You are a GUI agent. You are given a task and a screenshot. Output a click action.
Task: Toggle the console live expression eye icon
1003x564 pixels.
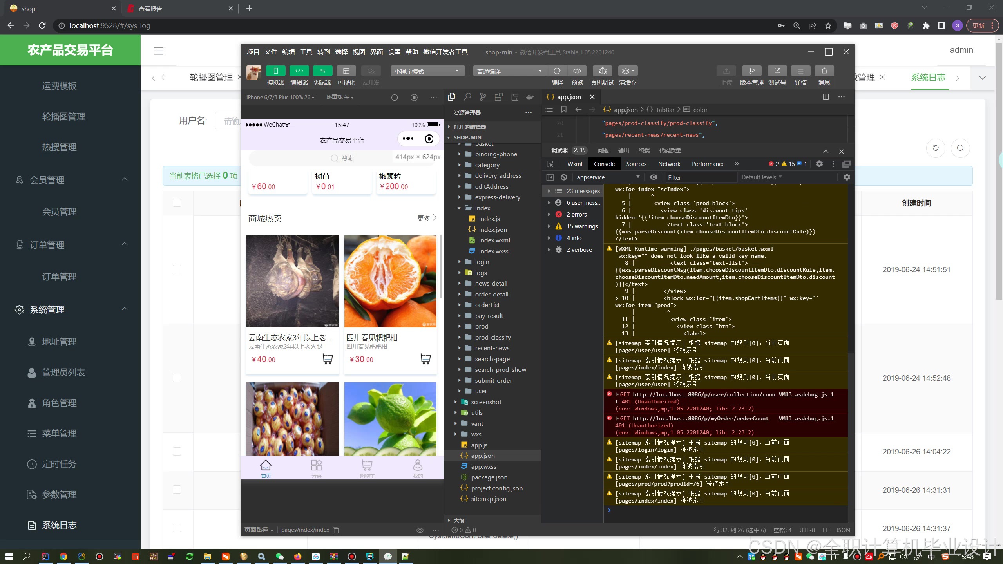(x=654, y=177)
